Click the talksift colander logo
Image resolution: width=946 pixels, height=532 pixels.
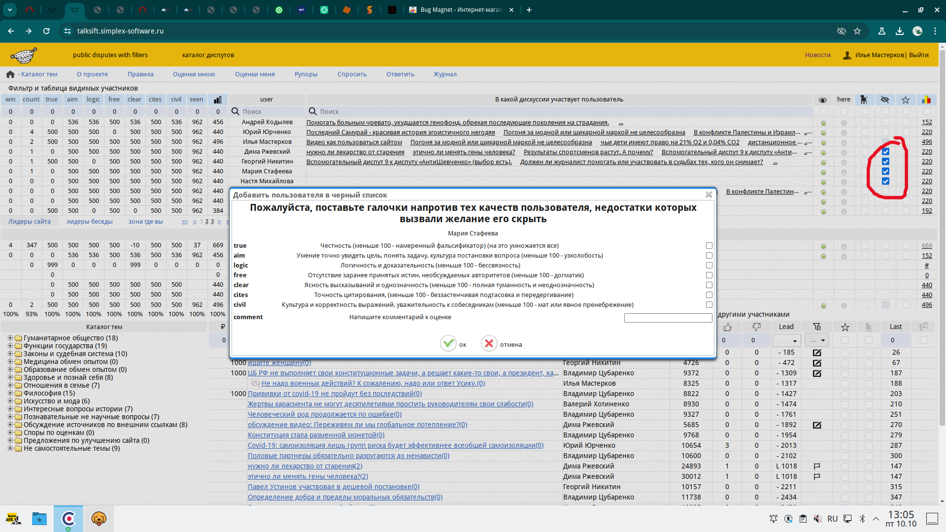click(x=24, y=55)
